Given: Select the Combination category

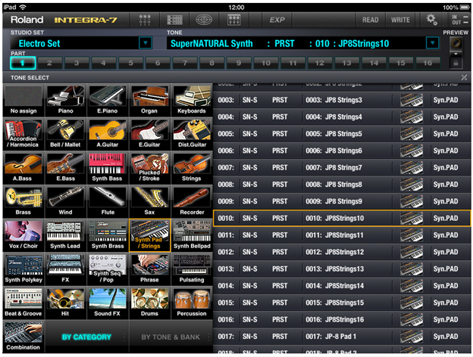Looking at the screenshot, I should click(23, 337).
